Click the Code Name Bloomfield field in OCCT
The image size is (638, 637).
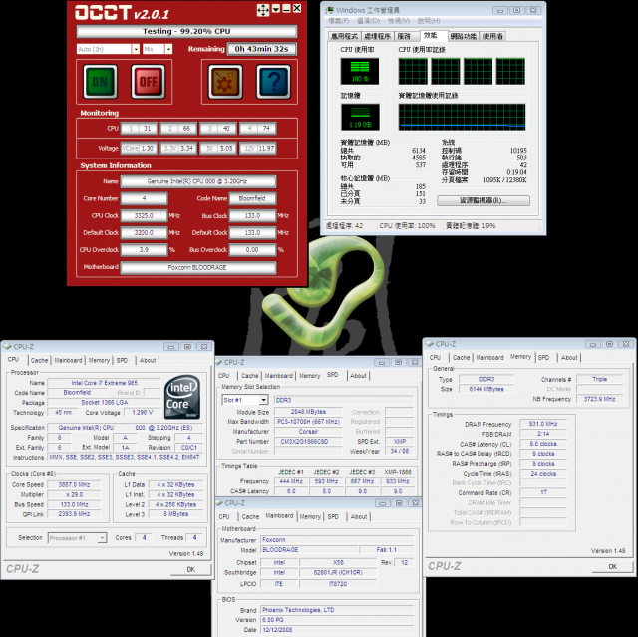[252, 199]
